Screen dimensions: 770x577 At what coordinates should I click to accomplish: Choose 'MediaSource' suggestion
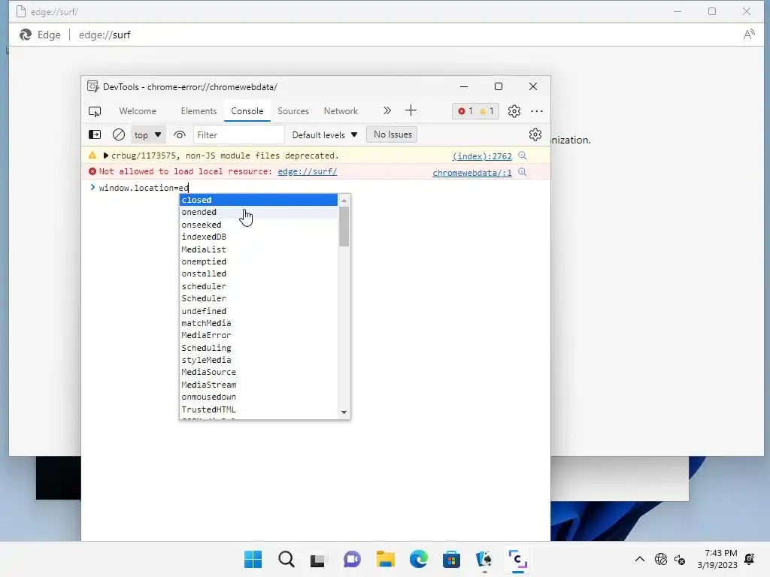pos(259,373)
